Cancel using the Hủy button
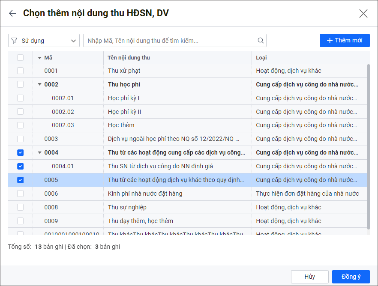This screenshot has width=378, height=286. click(309, 277)
